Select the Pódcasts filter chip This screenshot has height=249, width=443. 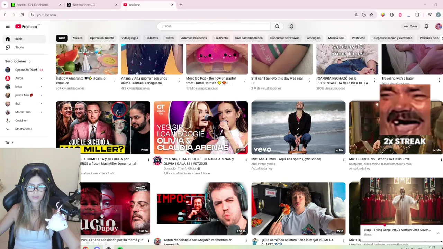click(152, 38)
